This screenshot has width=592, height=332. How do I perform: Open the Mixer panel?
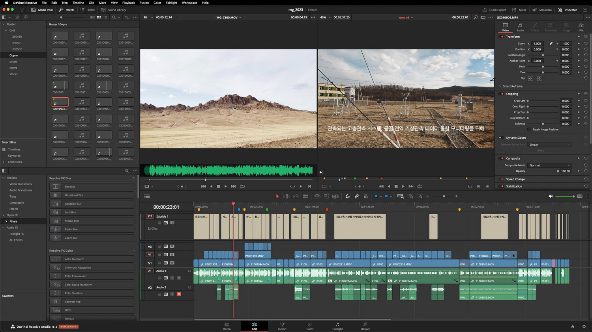coord(519,10)
